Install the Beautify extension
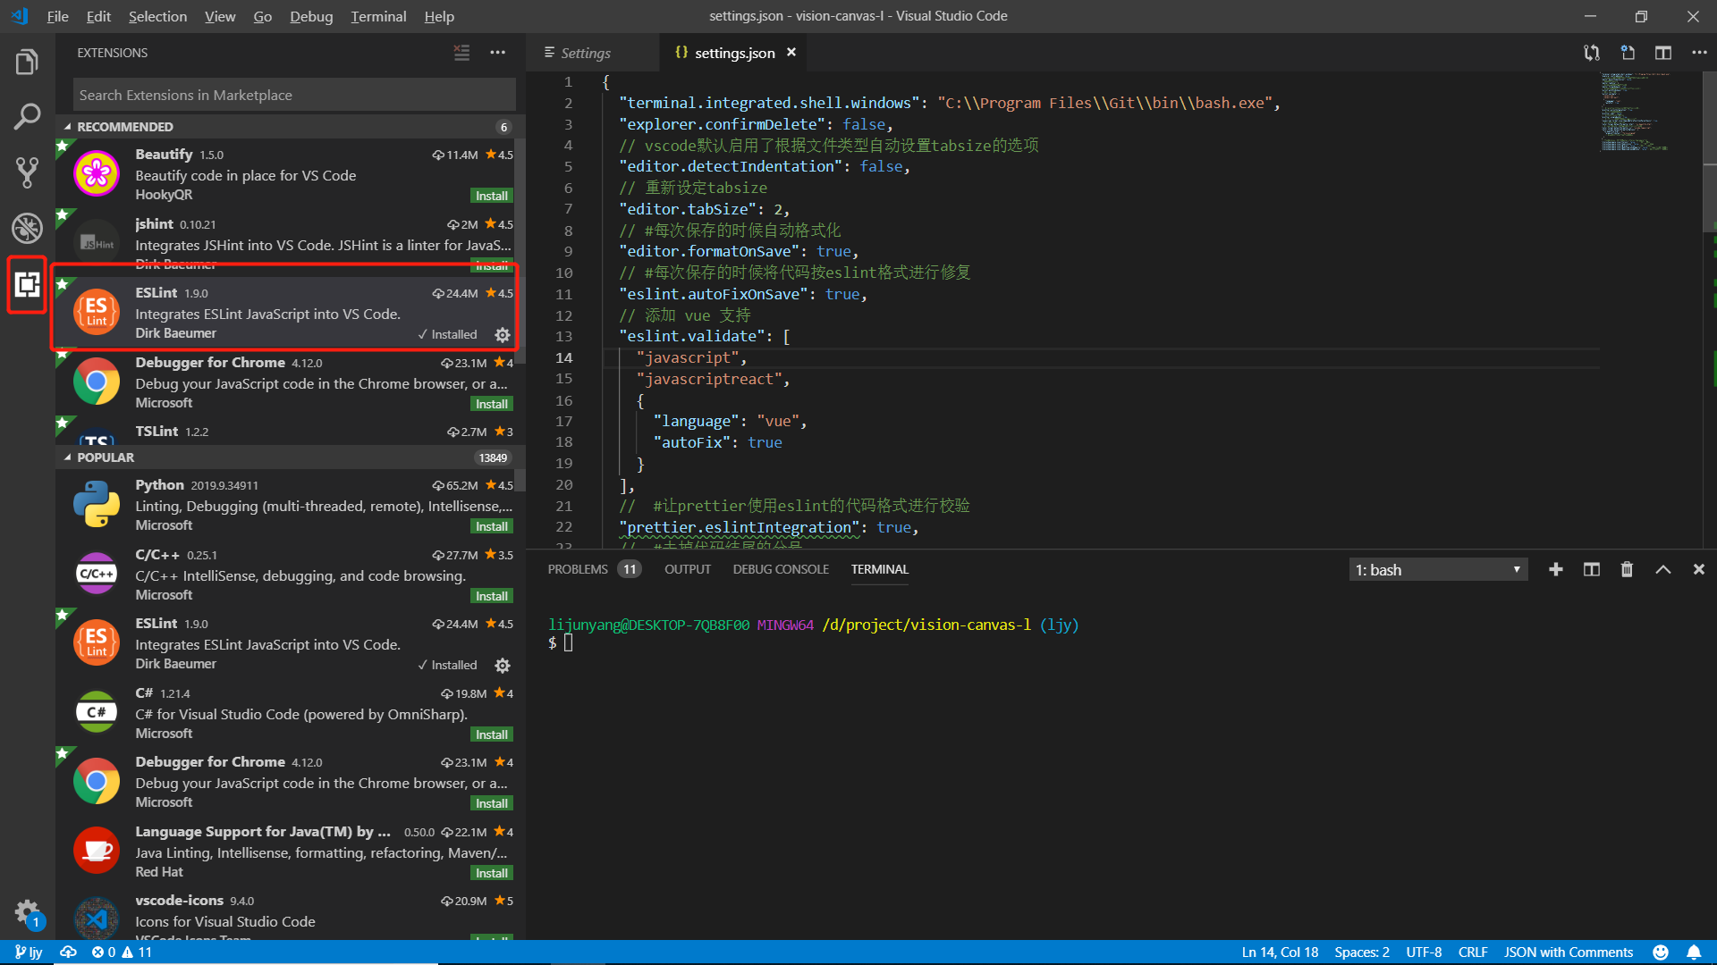The width and height of the screenshot is (1717, 965). click(492, 196)
